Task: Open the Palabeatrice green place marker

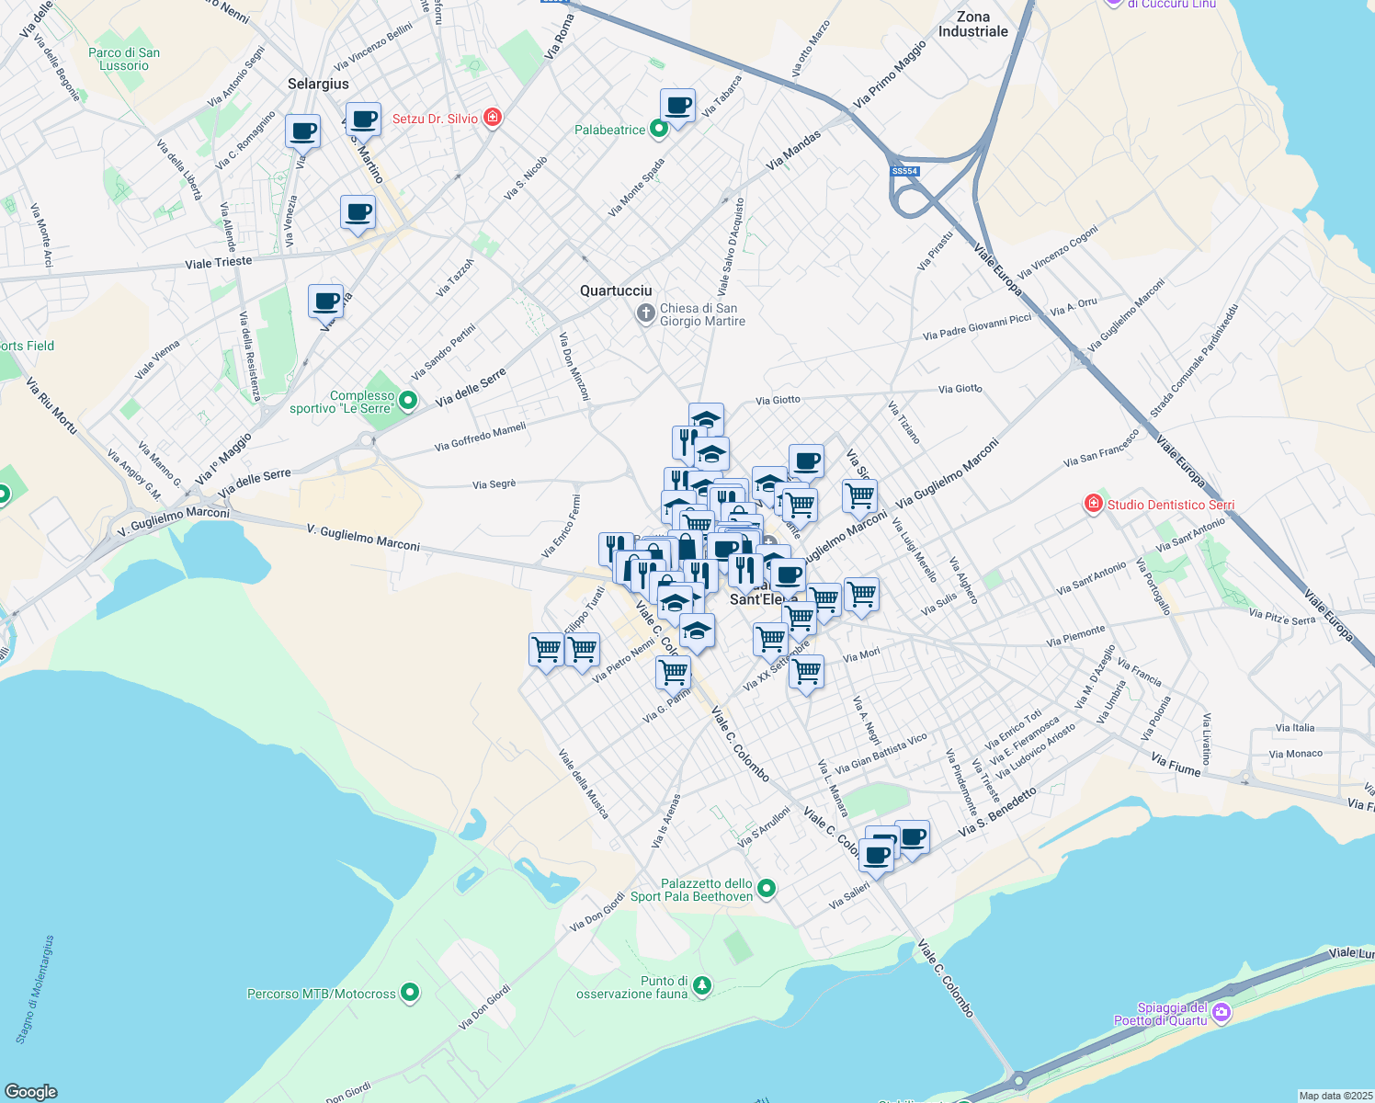Action: point(658,129)
